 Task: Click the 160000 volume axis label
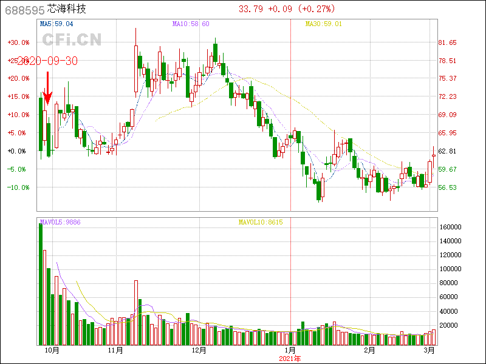coord(451,227)
